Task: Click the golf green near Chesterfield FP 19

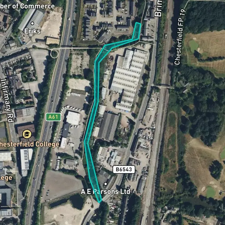Action: [193, 45]
